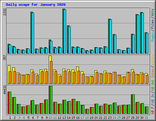The width and height of the screenshot is (156, 121).
Task: Click day 1 on the x-axis
Action: click(x=10, y=118)
